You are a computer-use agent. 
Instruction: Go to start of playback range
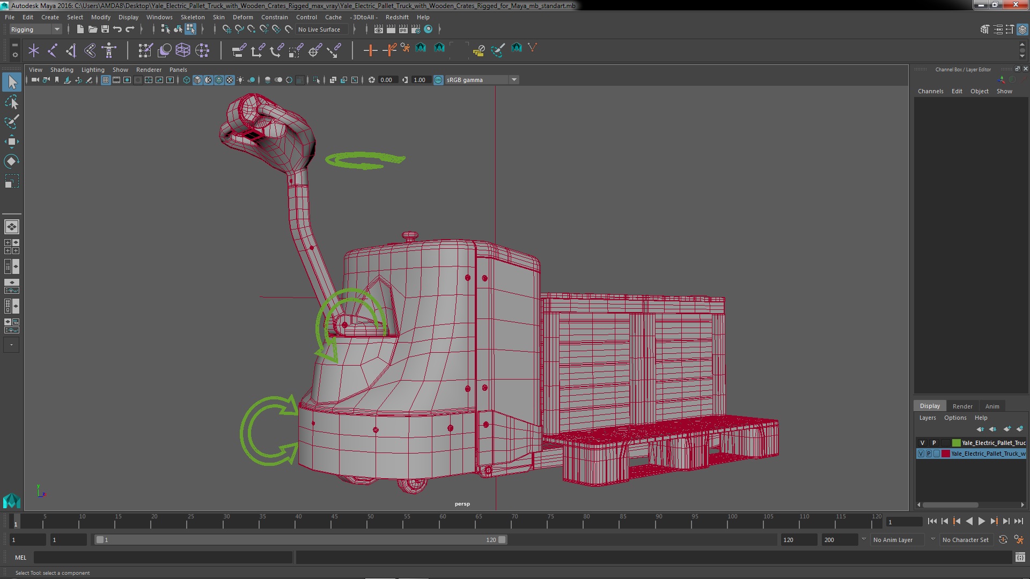pyautogui.click(x=932, y=521)
